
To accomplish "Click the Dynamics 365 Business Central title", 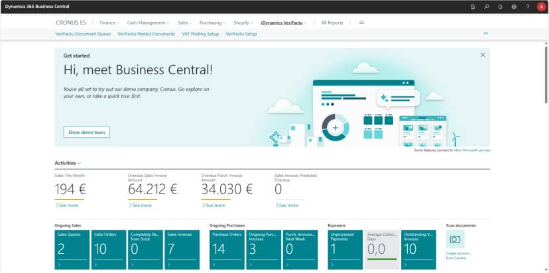I will click(36, 7).
